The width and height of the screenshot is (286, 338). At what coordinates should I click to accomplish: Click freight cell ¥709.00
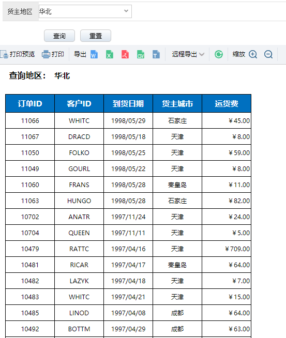(x=227, y=249)
